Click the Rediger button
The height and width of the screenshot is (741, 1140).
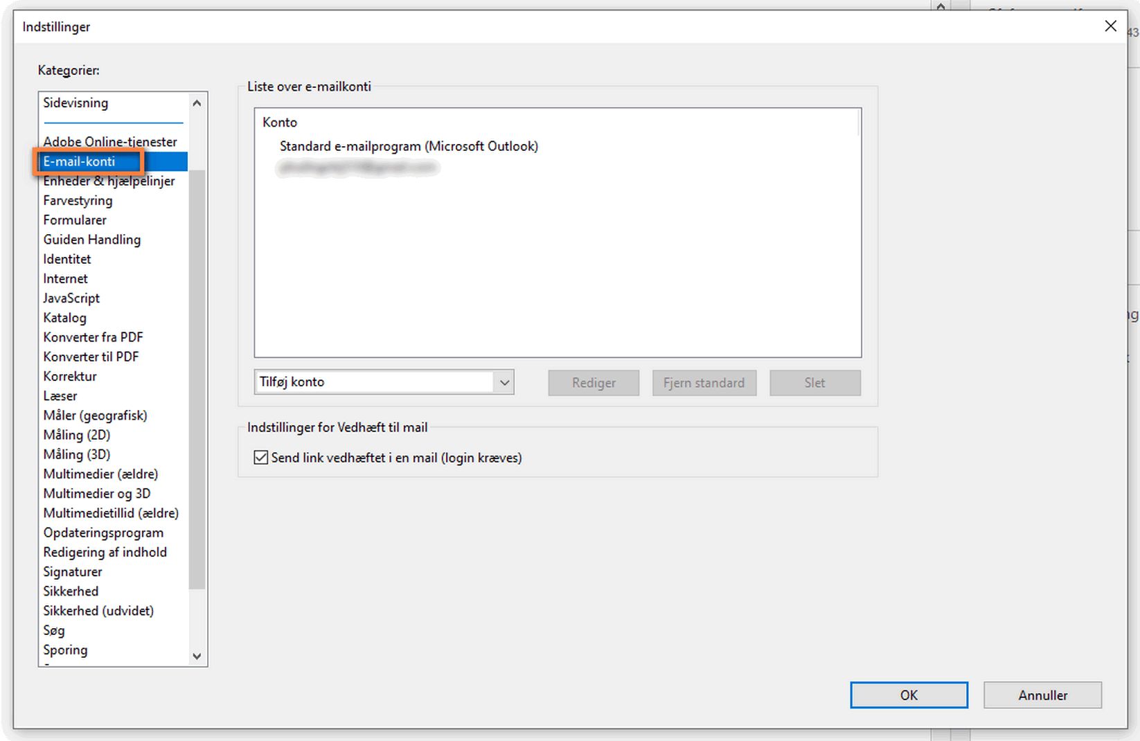[x=594, y=383]
